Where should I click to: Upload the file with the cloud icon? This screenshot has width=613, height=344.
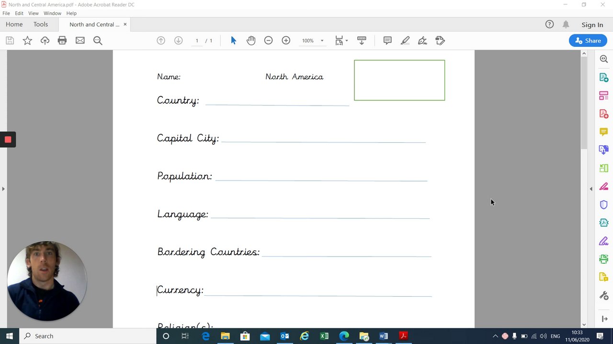coord(45,41)
